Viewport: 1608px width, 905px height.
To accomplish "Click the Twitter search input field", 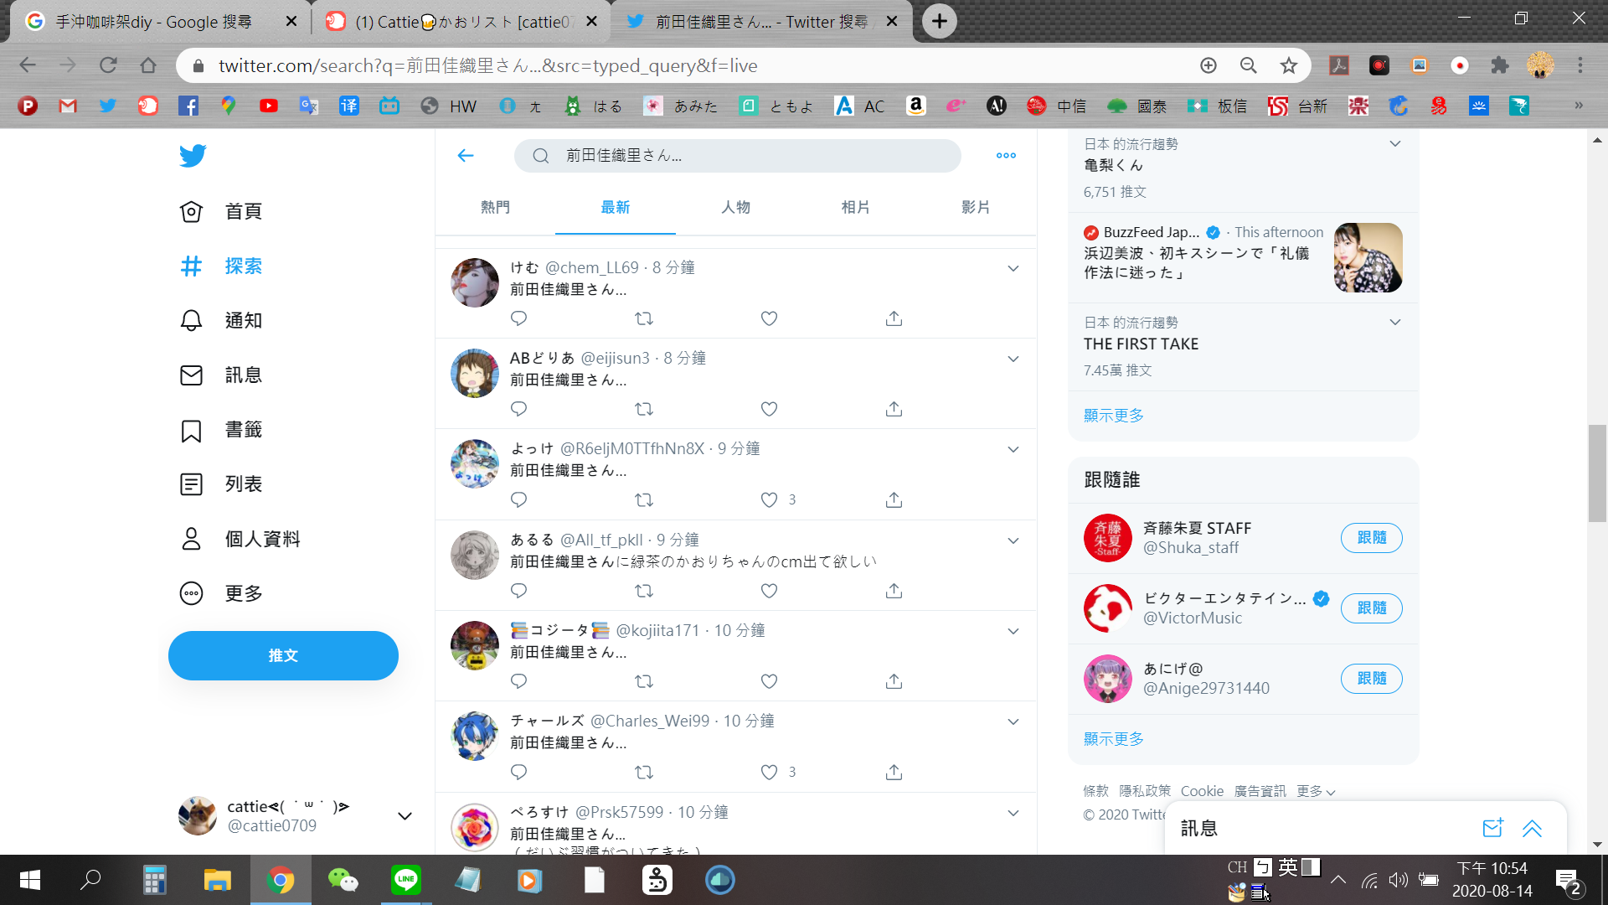I will (737, 155).
